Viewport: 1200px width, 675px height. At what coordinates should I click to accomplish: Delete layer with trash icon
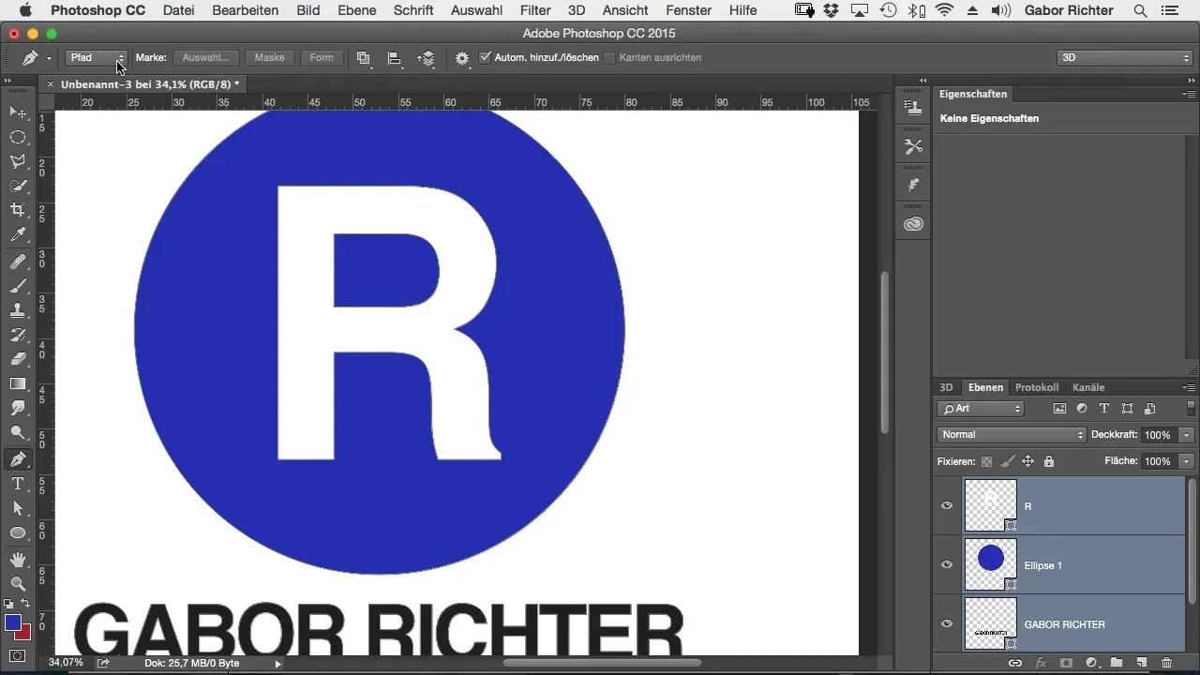(1167, 663)
